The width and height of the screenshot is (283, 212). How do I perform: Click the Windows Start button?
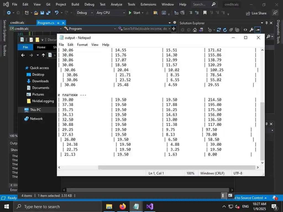pos(7,206)
